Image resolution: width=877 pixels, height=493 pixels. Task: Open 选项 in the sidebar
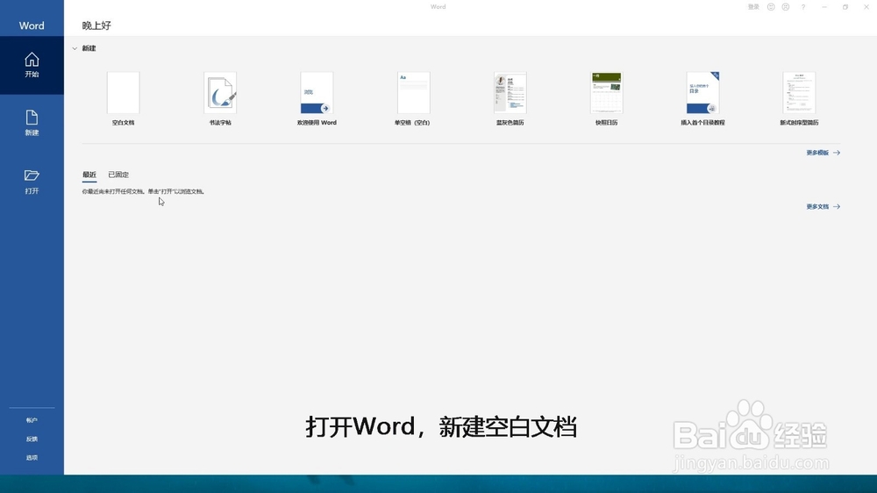click(32, 458)
